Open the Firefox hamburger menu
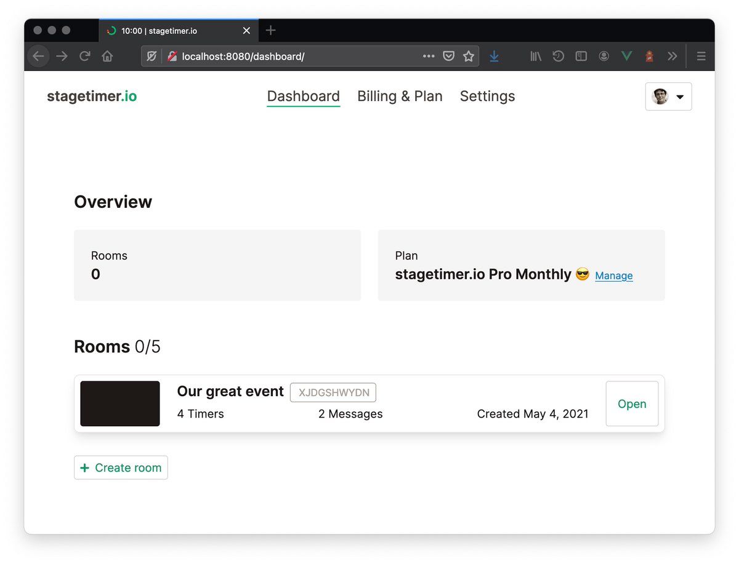The height and width of the screenshot is (564, 739). (701, 57)
